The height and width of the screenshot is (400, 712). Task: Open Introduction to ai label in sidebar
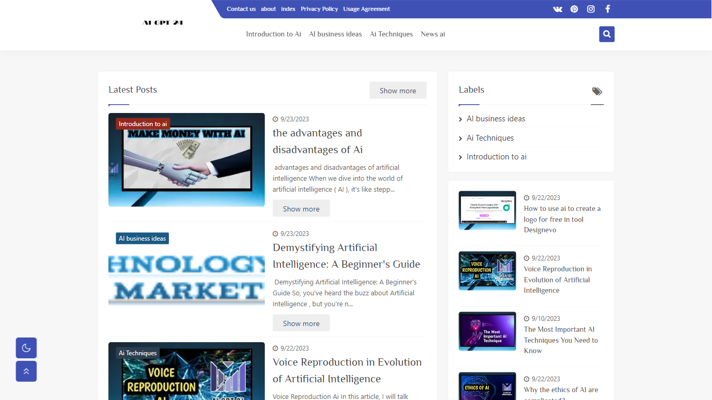[x=496, y=157]
